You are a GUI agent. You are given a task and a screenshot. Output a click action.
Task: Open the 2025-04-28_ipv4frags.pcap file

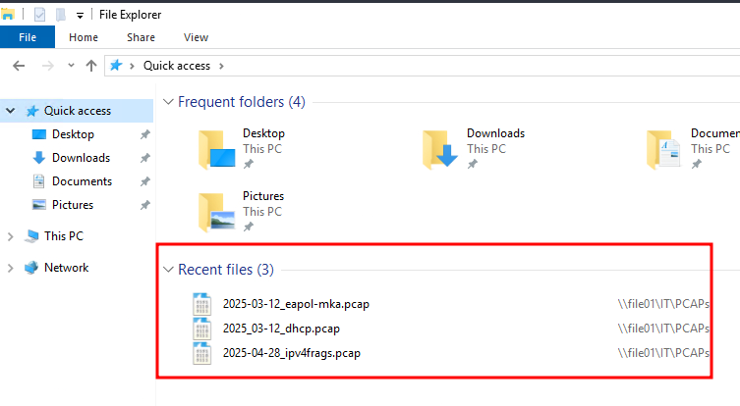(291, 353)
